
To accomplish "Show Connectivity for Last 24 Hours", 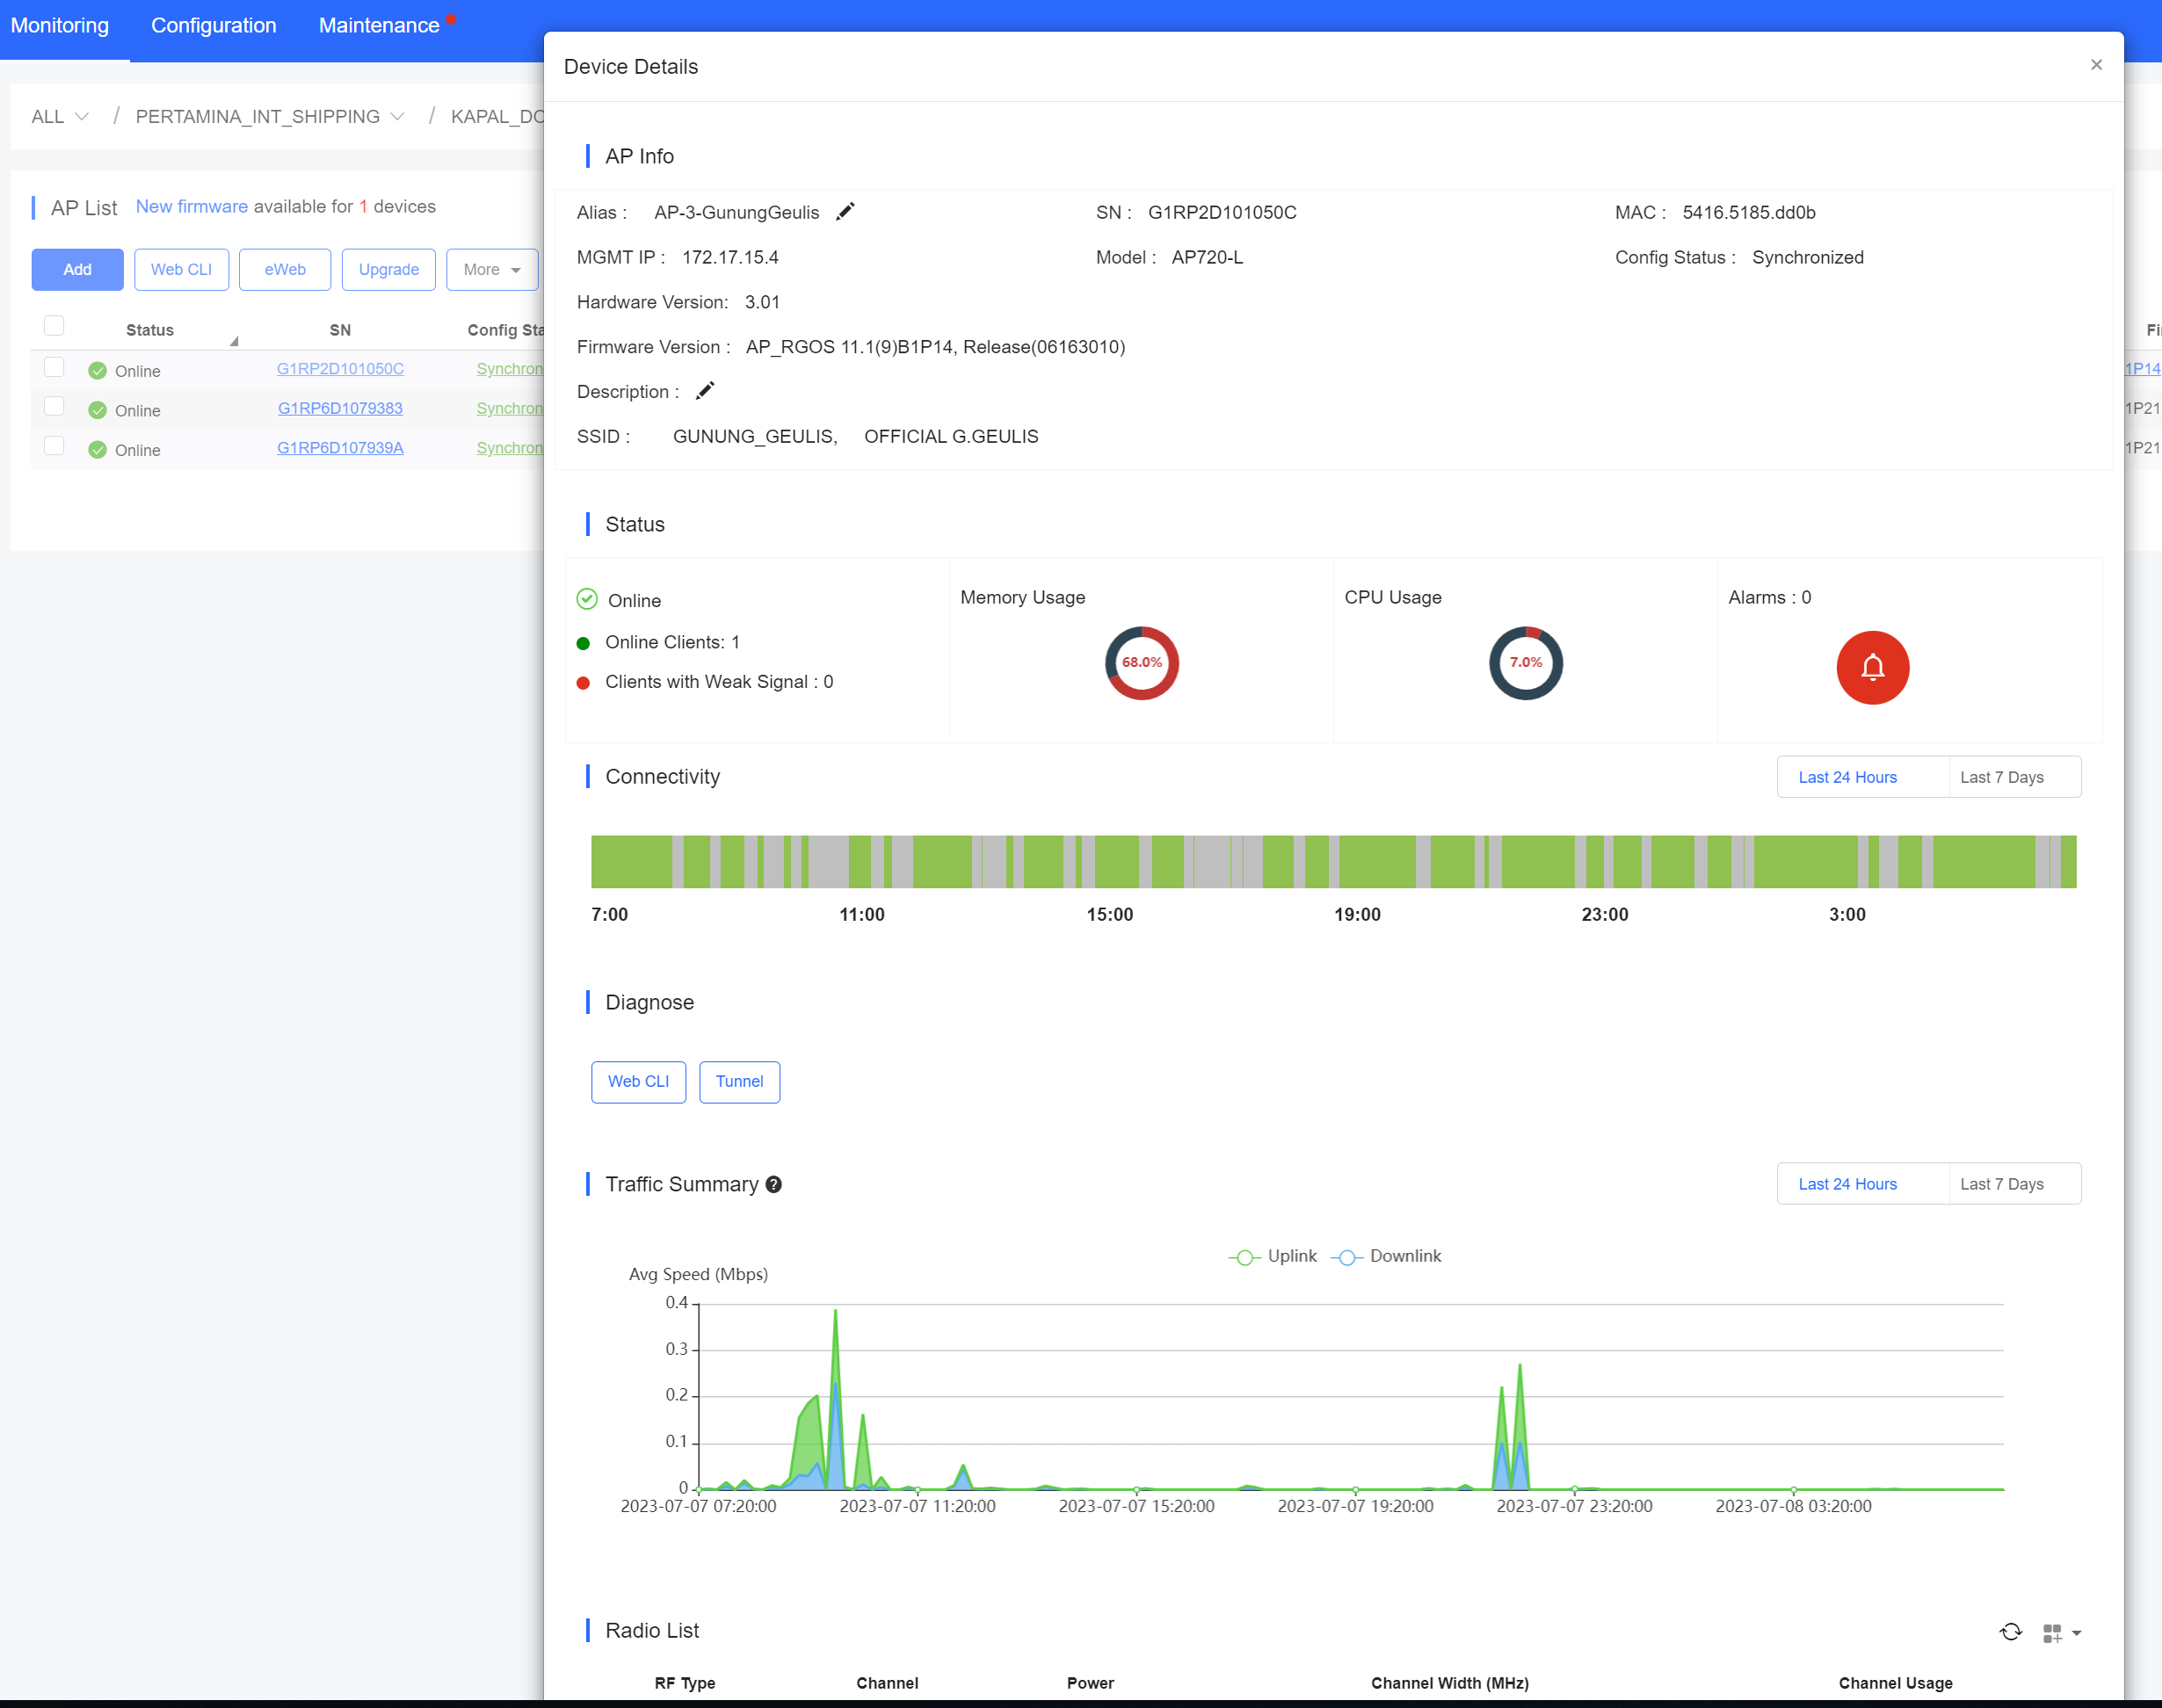I will point(1848,778).
